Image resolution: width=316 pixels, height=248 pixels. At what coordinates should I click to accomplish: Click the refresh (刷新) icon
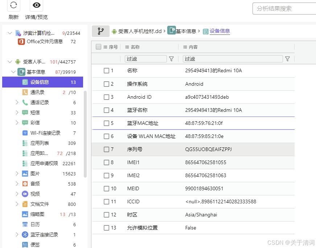tap(13, 5)
